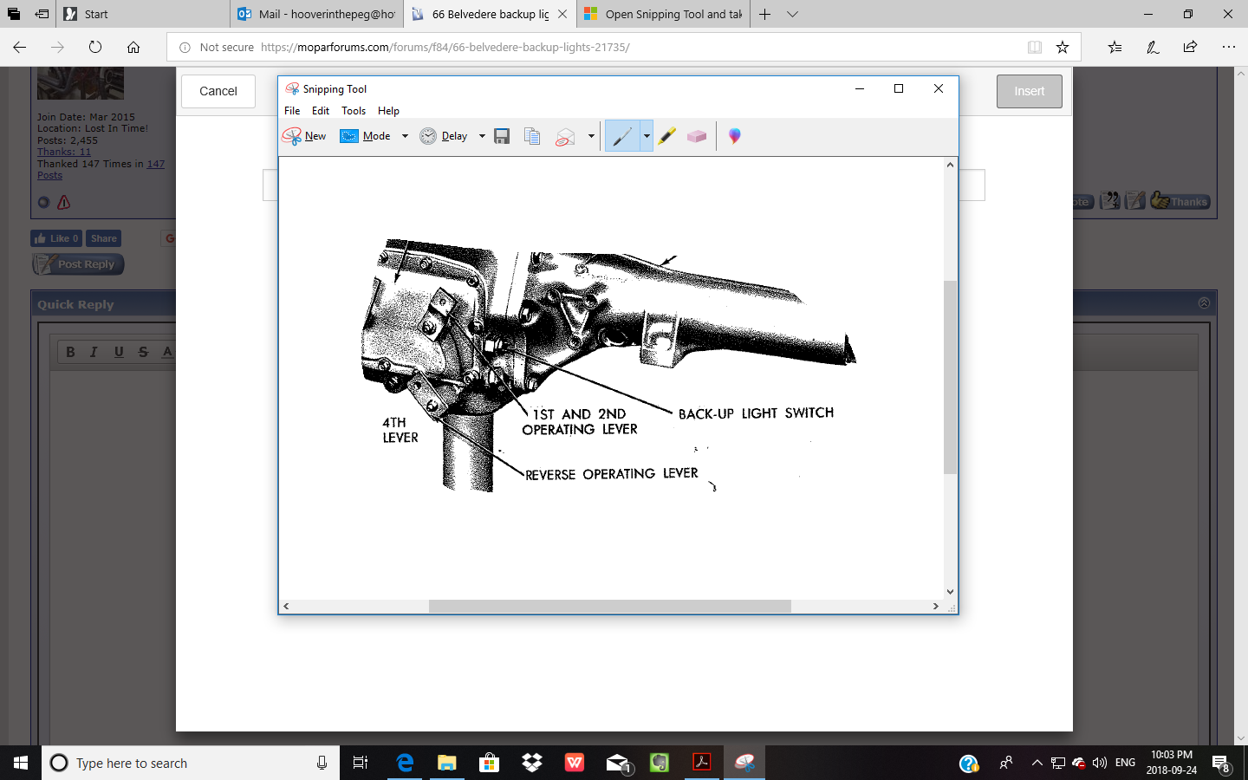Image resolution: width=1248 pixels, height=780 pixels.
Task: Expand the Mode dropdown arrow
Action: coord(405,136)
